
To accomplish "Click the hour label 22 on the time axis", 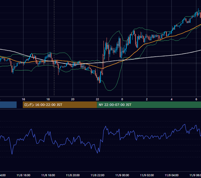I will click(98, 99).
